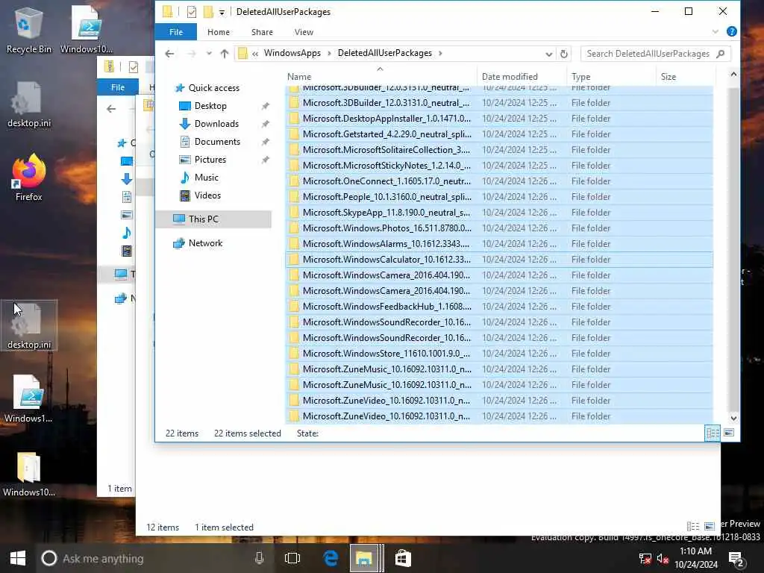Select the Microsoft.Windows.Photos folder
764x573 pixels.
click(x=499, y=228)
